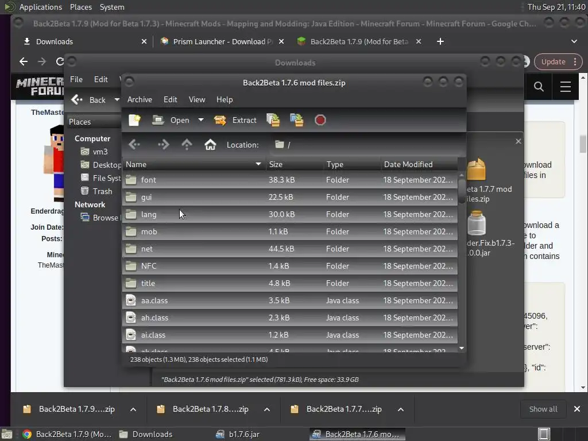
Task: Go up one level in archive
Action: (x=187, y=144)
